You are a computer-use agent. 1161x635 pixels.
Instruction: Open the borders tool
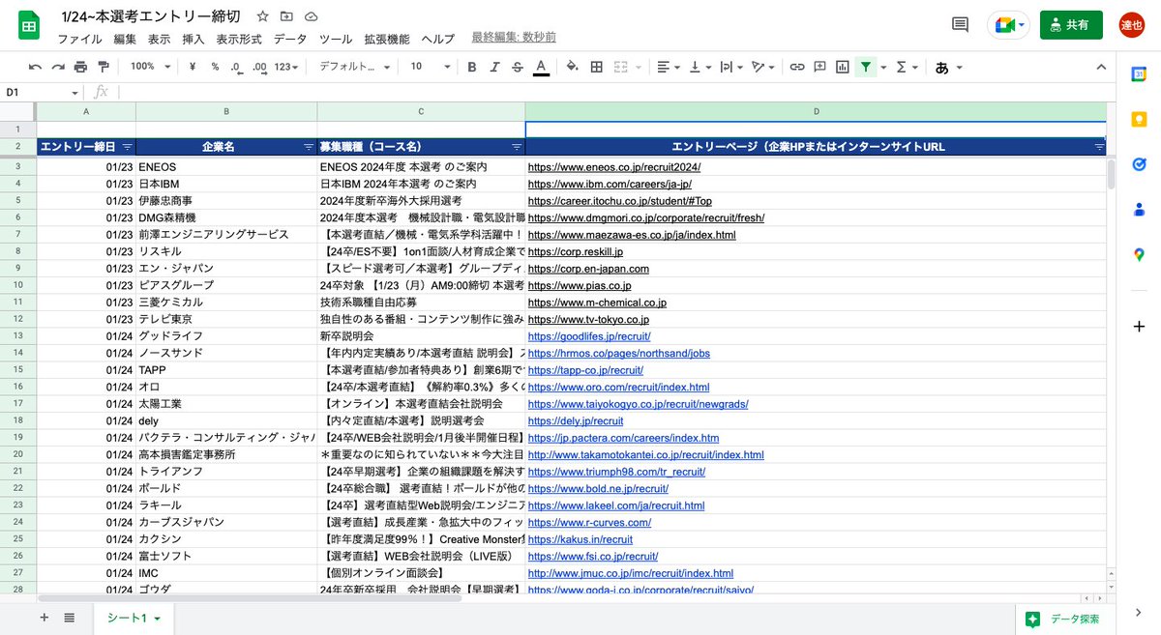click(x=596, y=67)
